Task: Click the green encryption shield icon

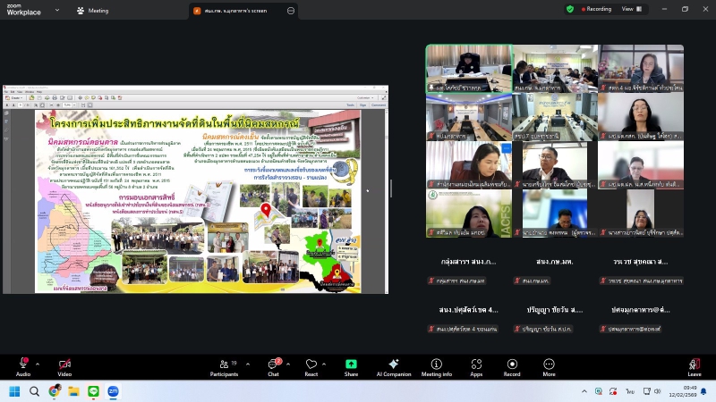Action: [570, 9]
